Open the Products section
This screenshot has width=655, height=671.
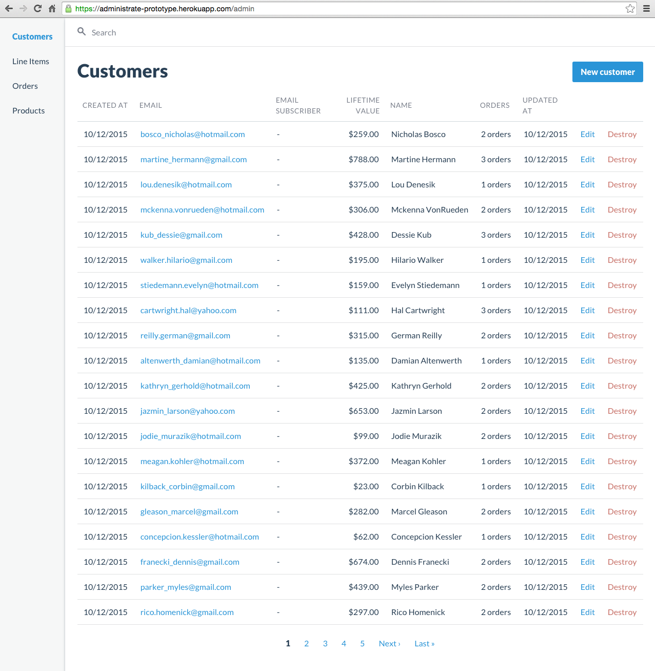pos(28,110)
